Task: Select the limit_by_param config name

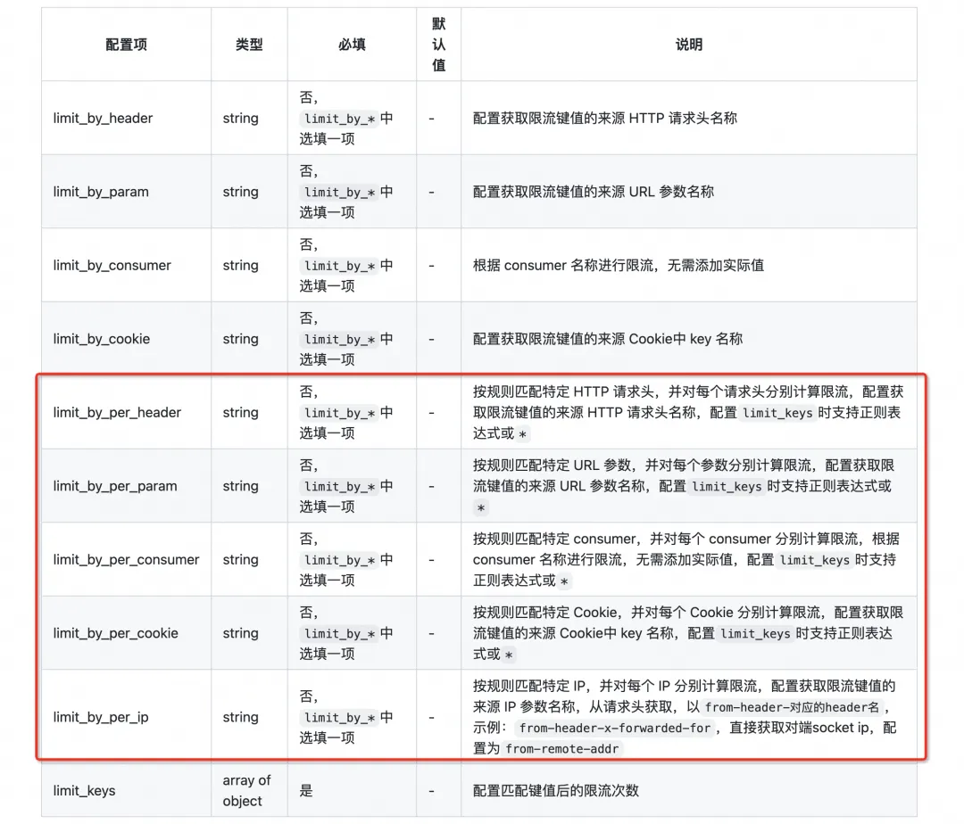Action: pyautogui.click(x=101, y=192)
